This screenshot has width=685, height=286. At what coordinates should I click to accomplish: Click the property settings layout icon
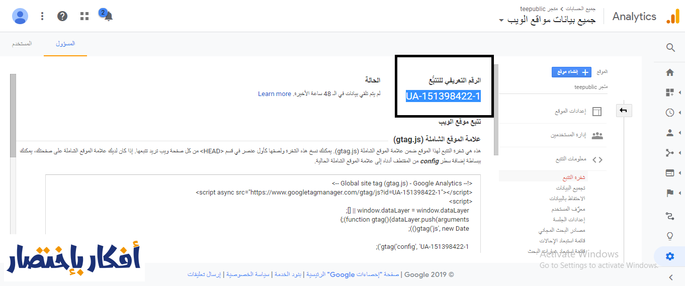597,111
